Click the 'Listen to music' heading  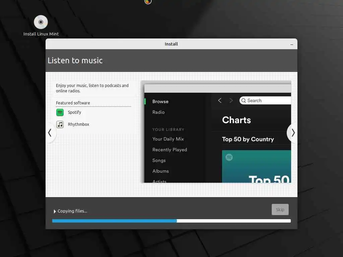(75, 61)
